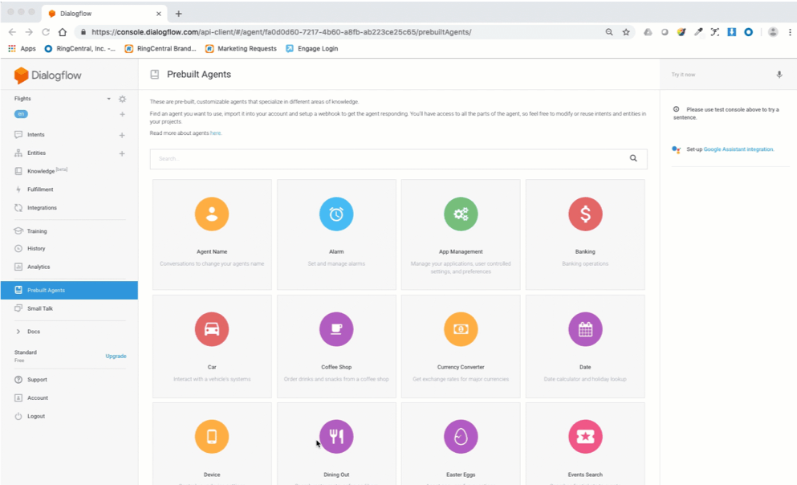The width and height of the screenshot is (797, 485).
Task: Open Small Talk in sidebar
Action: pyautogui.click(x=40, y=308)
